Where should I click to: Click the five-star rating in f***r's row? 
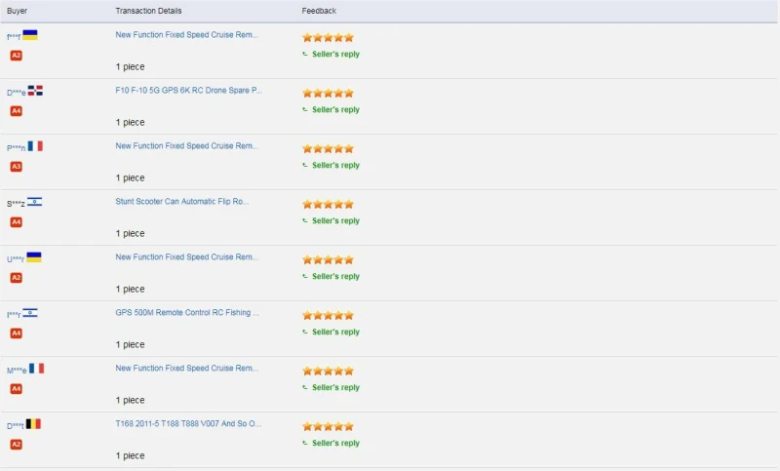(x=329, y=37)
